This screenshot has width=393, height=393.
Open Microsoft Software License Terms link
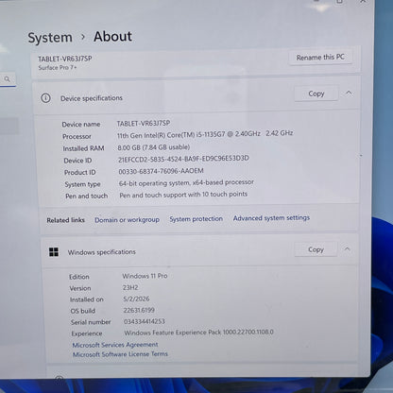(120, 354)
